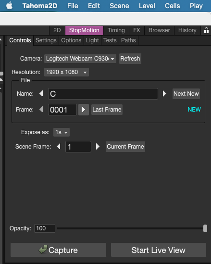Click the Capture button

[x=58, y=250]
